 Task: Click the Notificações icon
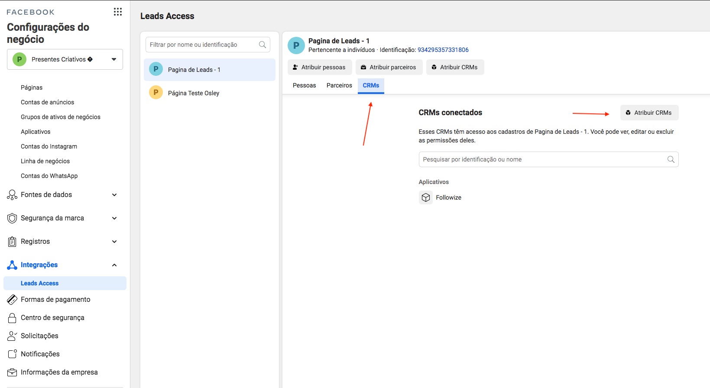12,354
